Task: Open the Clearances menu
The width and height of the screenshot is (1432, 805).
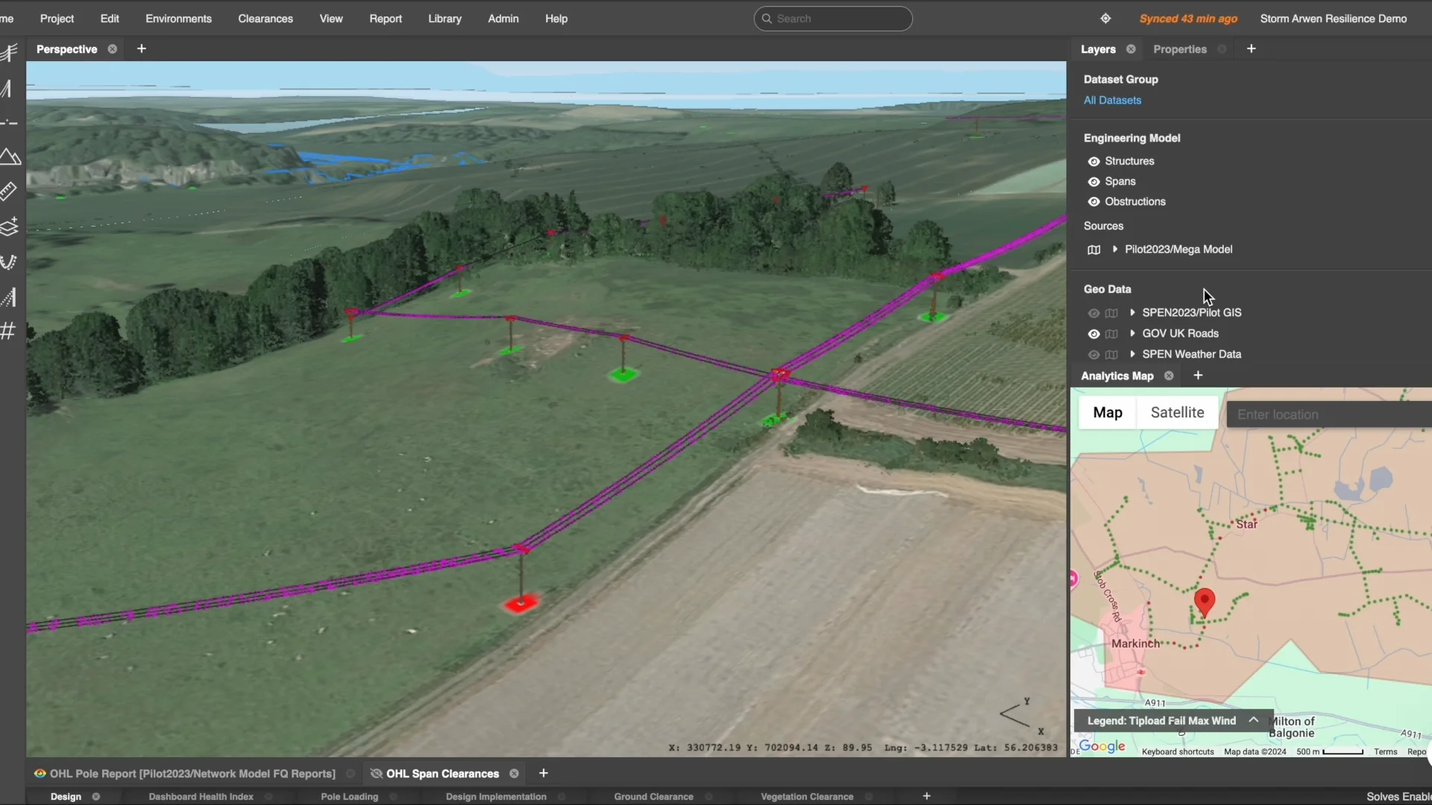Action: 266,19
